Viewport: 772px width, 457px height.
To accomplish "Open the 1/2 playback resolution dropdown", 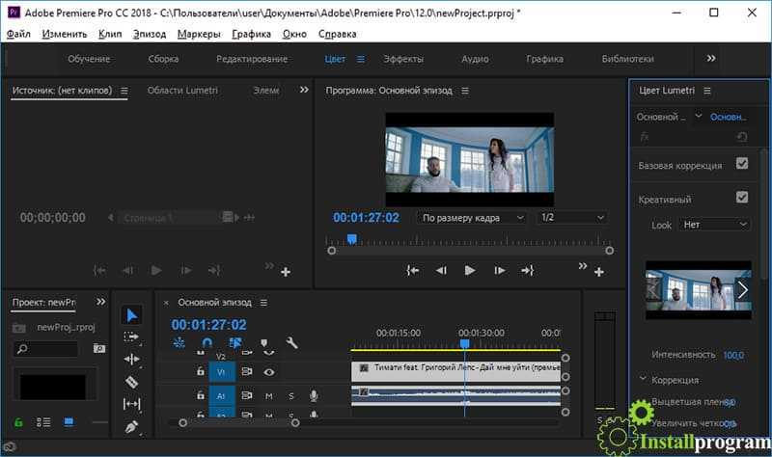I will 571,218.
